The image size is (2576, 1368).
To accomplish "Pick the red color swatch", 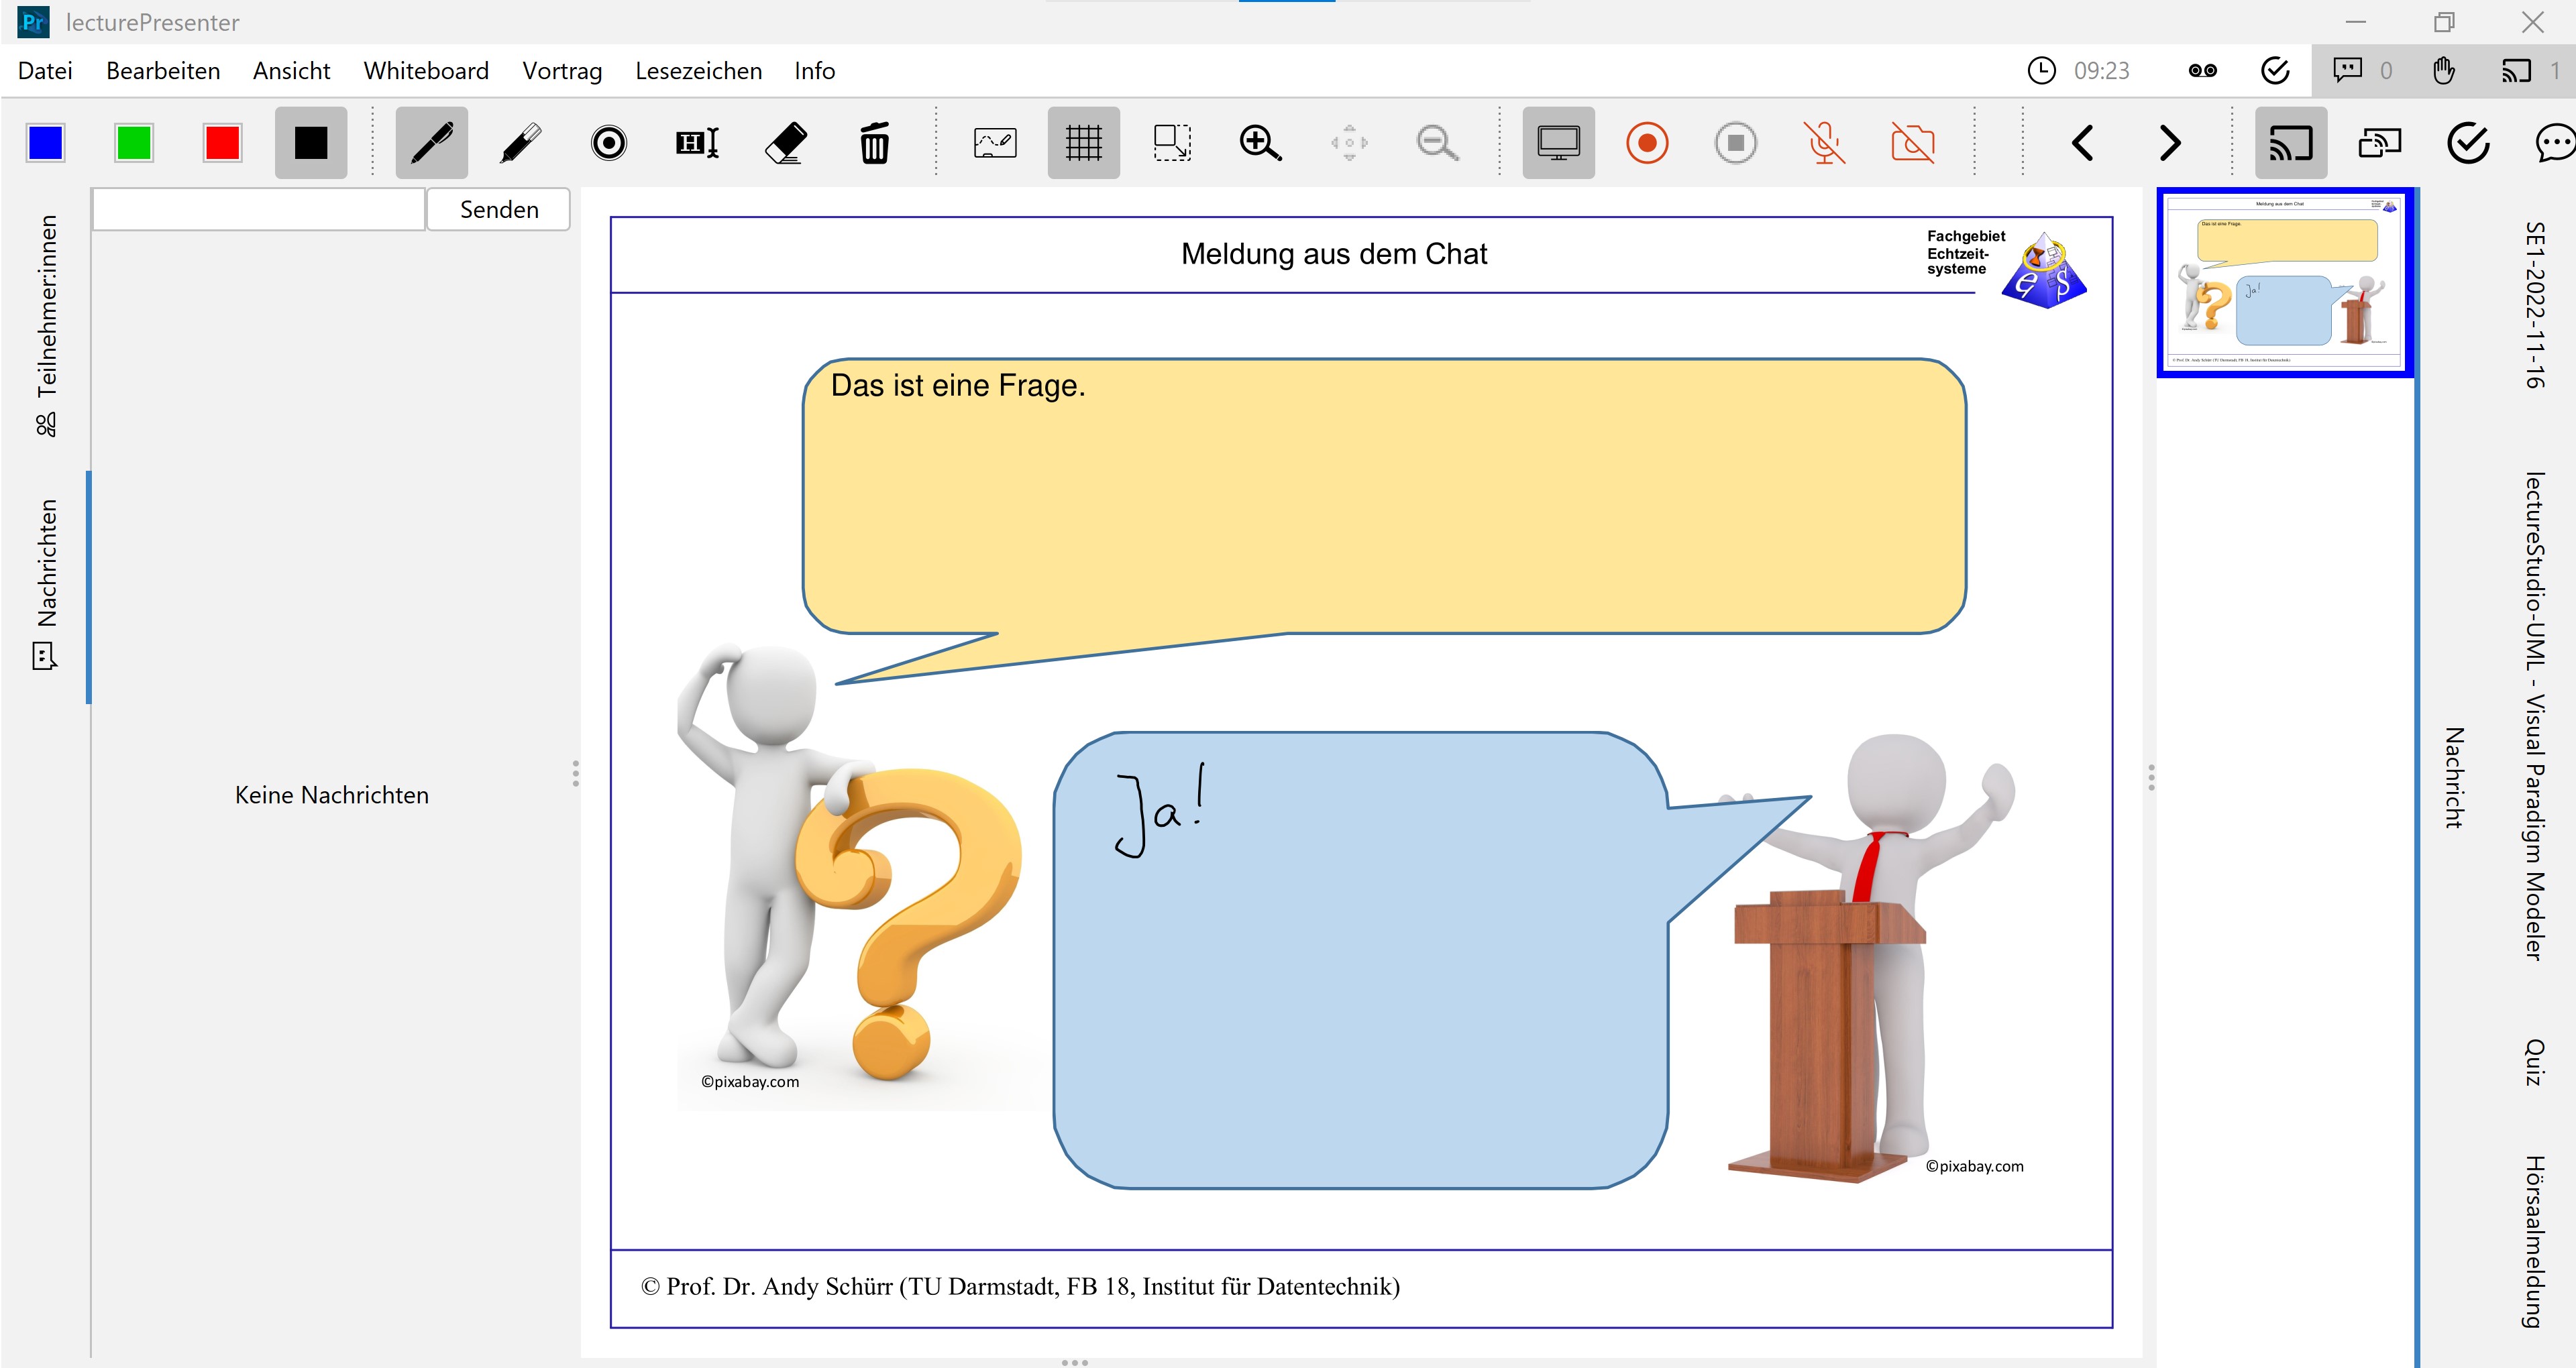I will [x=222, y=143].
